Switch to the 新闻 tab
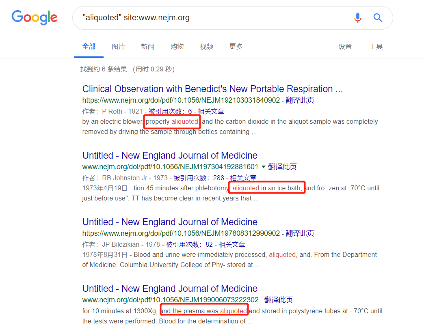Viewport: 424px width, 336px height. pos(148,46)
